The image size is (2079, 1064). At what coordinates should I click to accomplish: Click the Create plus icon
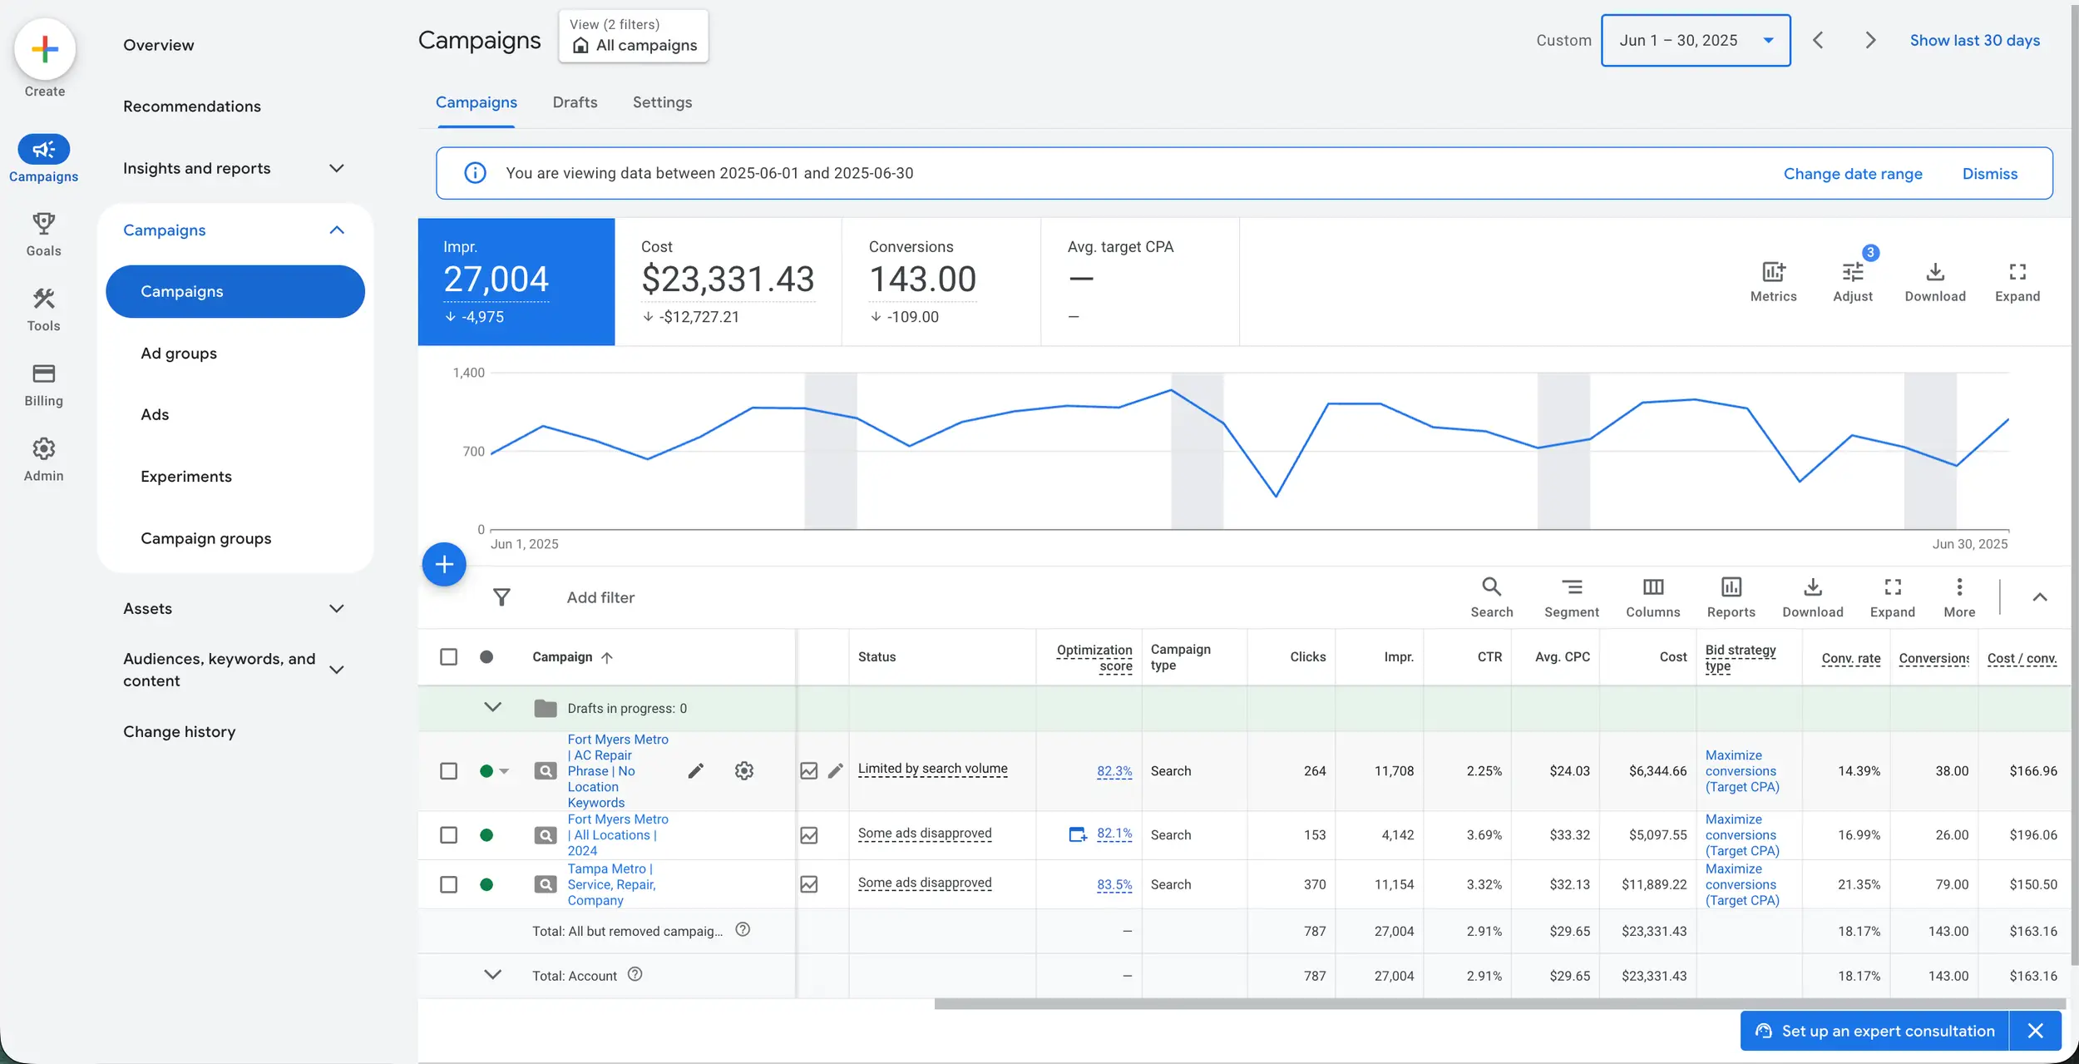[45, 49]
